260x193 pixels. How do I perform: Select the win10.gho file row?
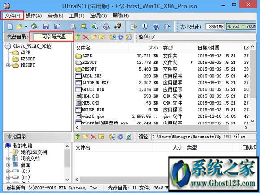pos(162,116)
